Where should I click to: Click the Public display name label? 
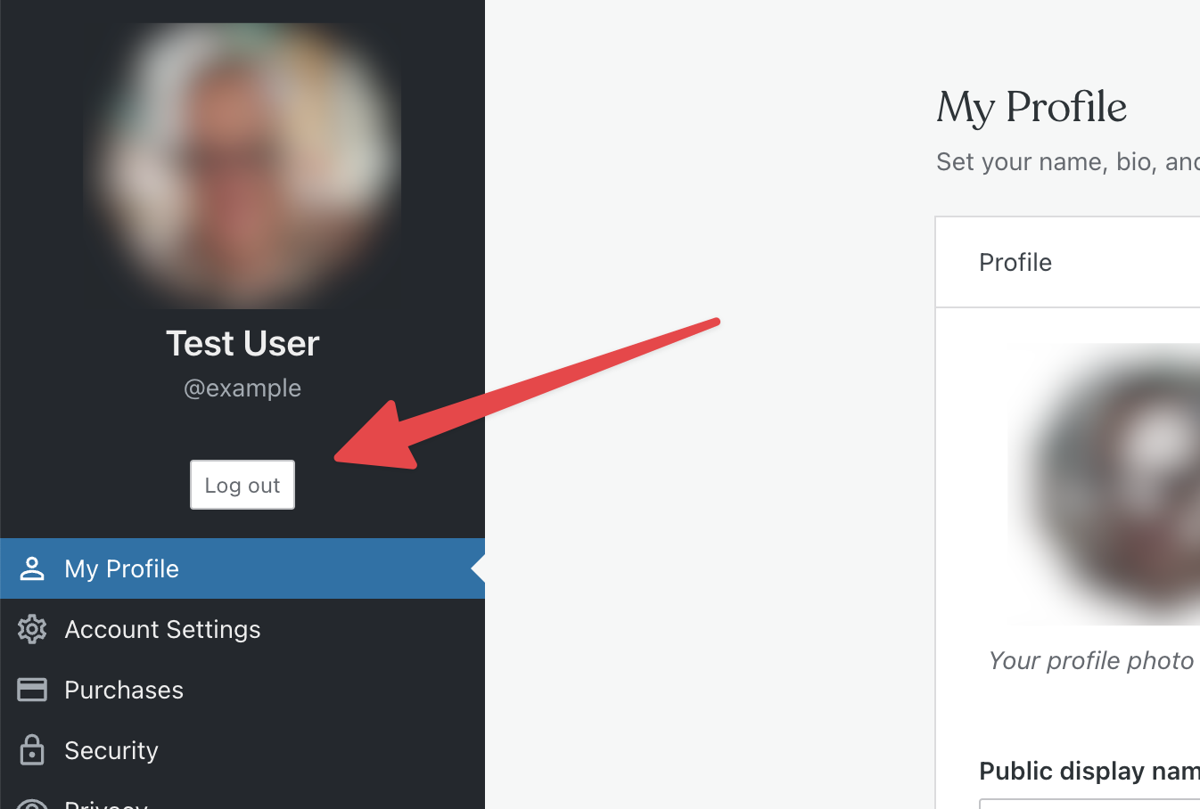1089,771
